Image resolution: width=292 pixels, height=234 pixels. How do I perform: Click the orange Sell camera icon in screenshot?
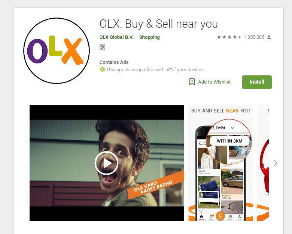coord(220,216)
